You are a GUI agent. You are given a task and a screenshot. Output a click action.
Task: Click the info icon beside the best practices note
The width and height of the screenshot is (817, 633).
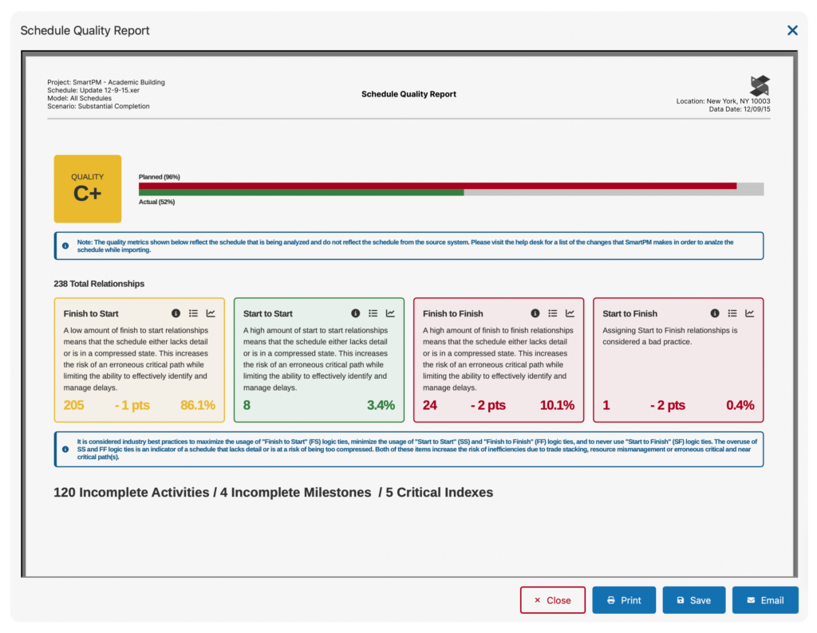(x=65, y=448)
